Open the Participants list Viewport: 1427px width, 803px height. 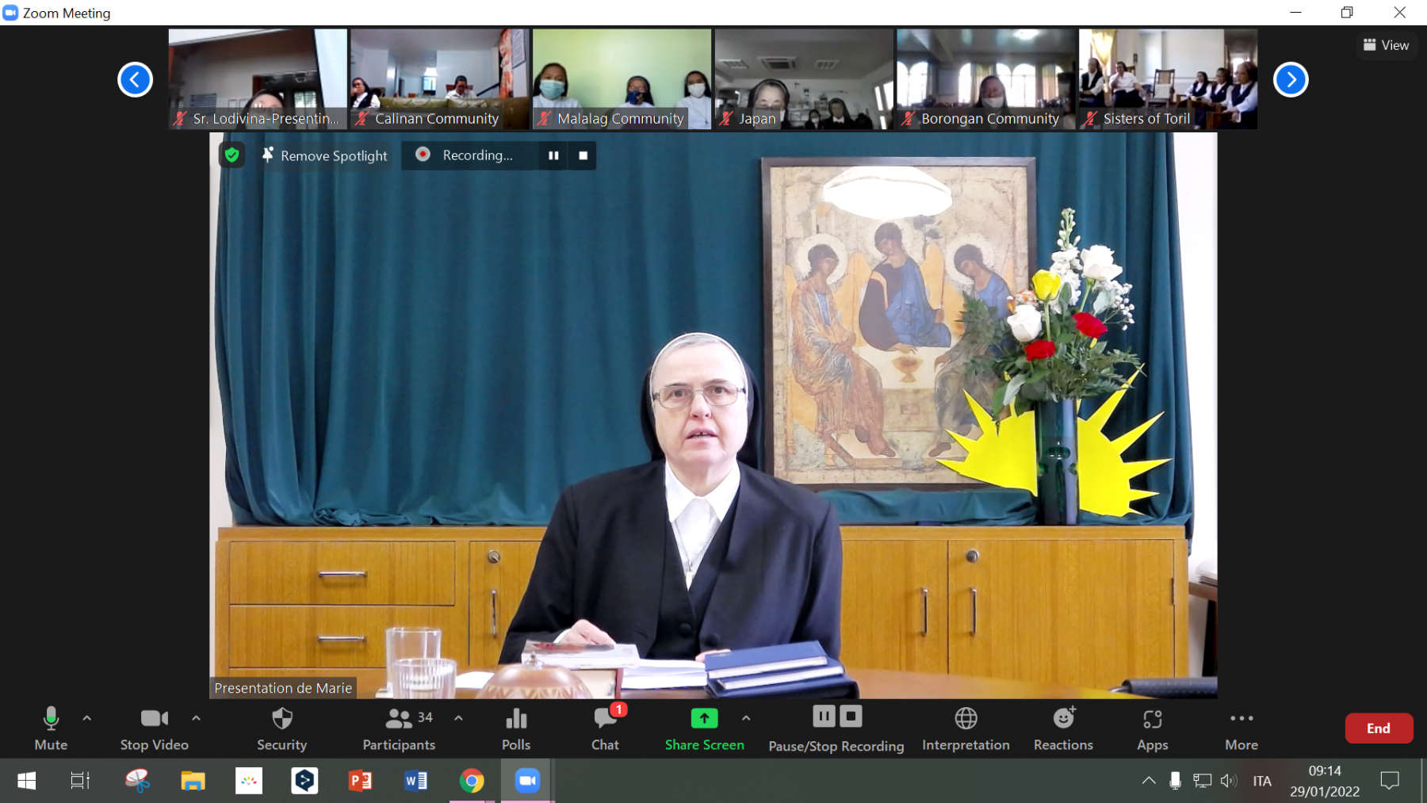pyautogui.click(x=399, y=728)
